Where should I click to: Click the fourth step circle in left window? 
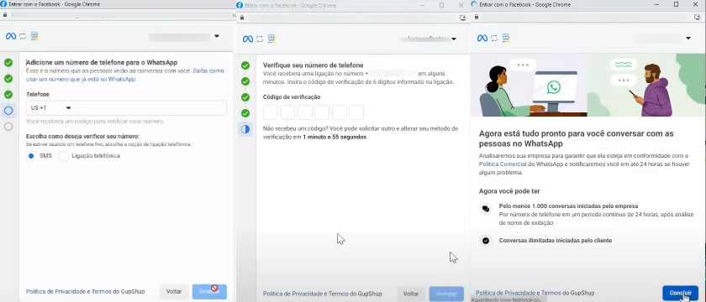coord(8,111)
